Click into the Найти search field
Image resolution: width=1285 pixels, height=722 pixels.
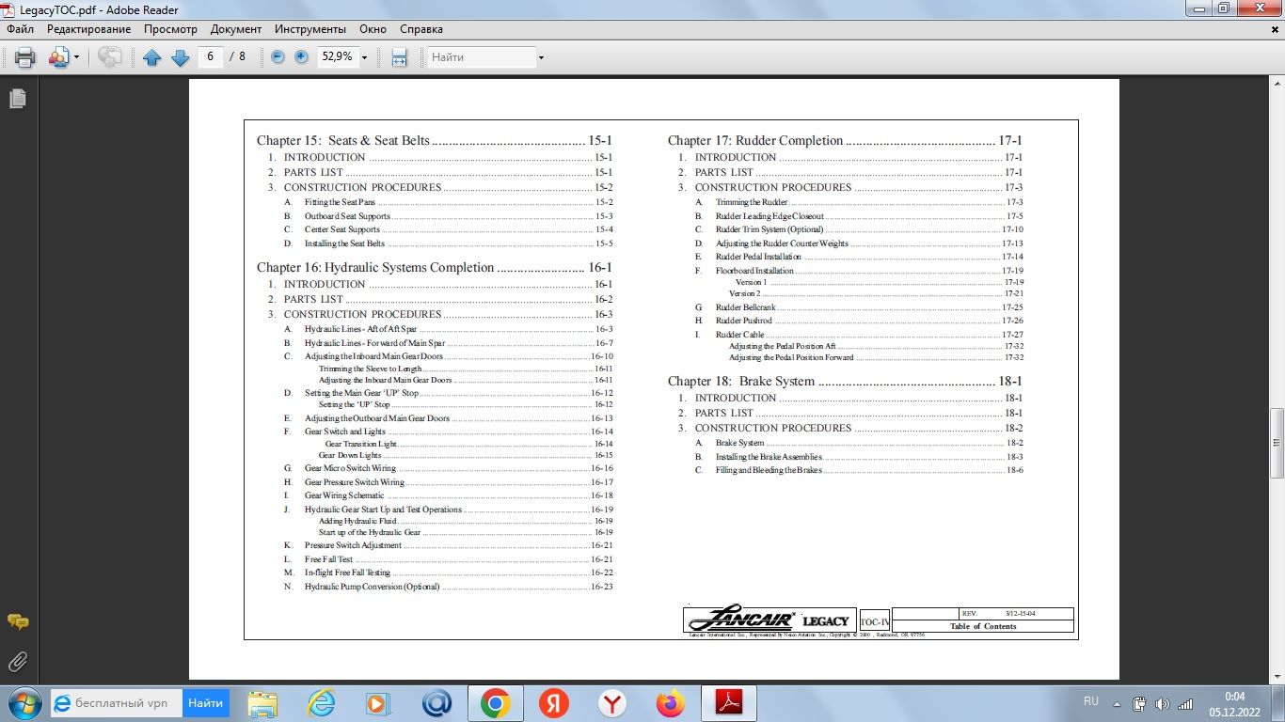tap(480, 57)
